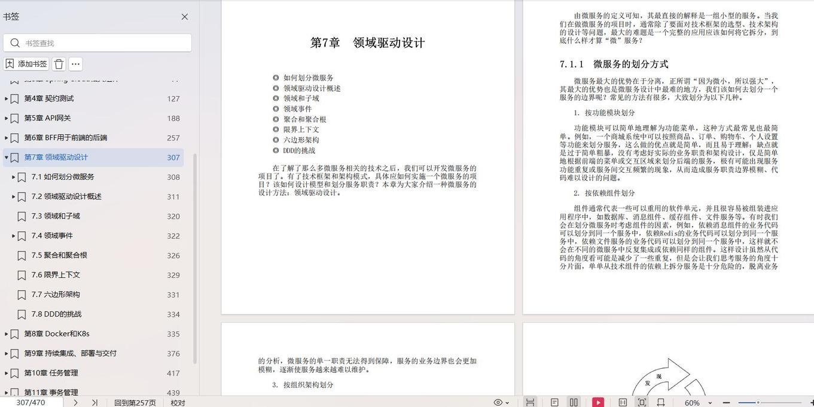Image resolution: width=814 pixels, height=407 pixels.
Task: Click the heading 7.1.1 微服务的划分方式
Action: (x=614, y=64)
